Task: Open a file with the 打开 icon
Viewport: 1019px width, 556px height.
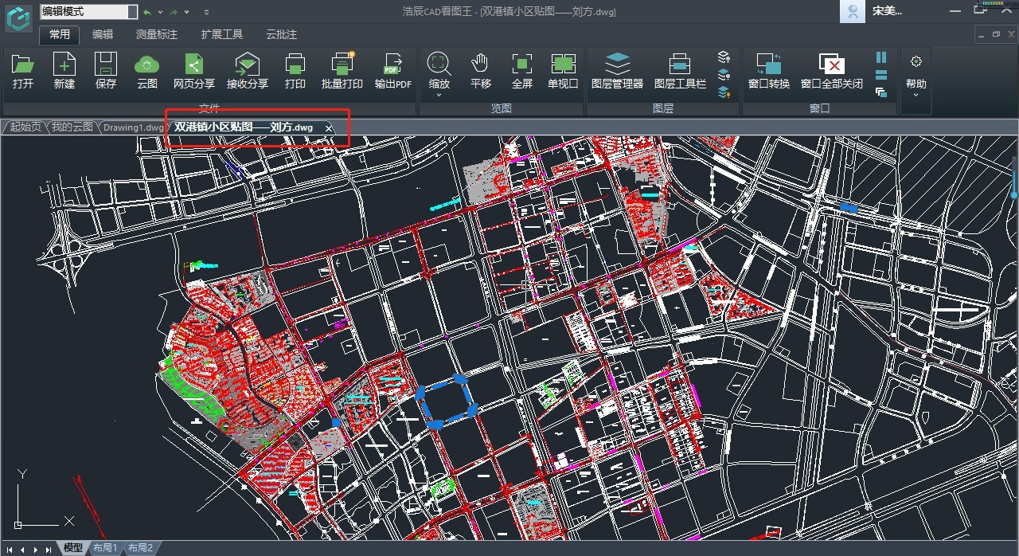Action: (23, 71)
